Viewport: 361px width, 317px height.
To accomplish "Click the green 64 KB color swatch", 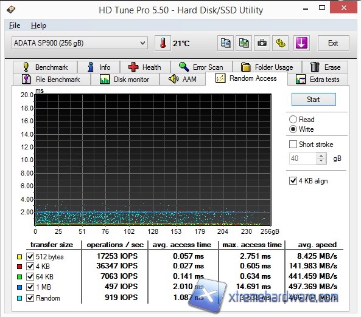I will 19,277.
